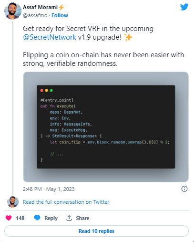Click the red dot in code window

(x=42, y=90)
